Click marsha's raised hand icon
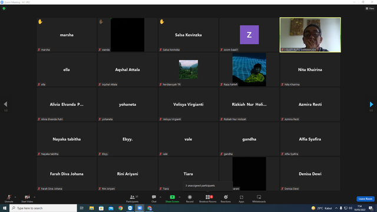This screenshot has width=377, height=212. [40, 22]
